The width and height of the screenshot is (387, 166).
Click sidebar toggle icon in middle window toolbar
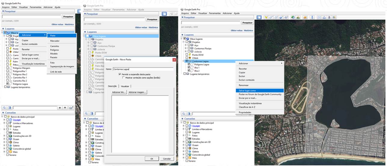pos(164,14)
